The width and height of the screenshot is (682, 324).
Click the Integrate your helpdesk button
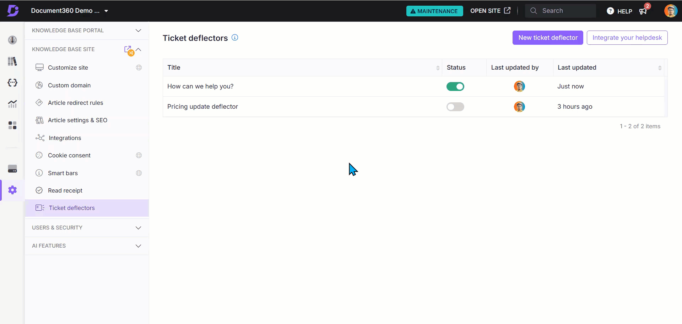pyautogui.click(x=627, y=38)
